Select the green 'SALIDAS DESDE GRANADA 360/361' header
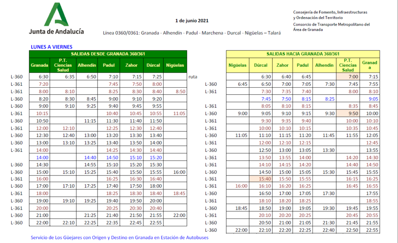This screenshot has height=243, width=398. pyautogui.click(x=108, y=54)
